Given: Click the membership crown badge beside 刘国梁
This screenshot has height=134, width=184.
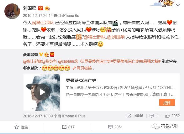Looking at the screenshot, I should tap(47, 8).
